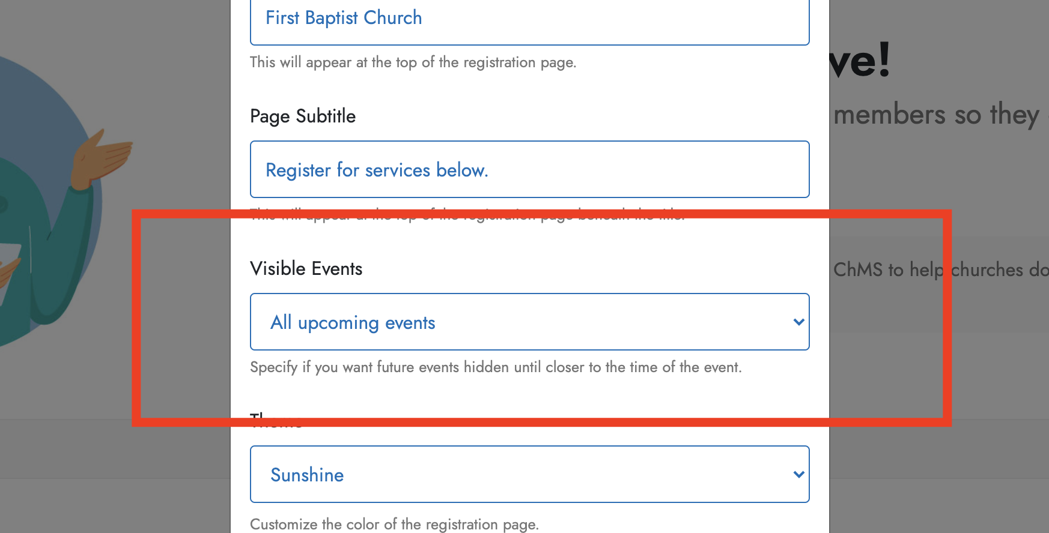Click the 'Specify if you want future events' hint
Image resolution: width=1049 pixels, height=533 pixels.
click(x=496, y=367)
